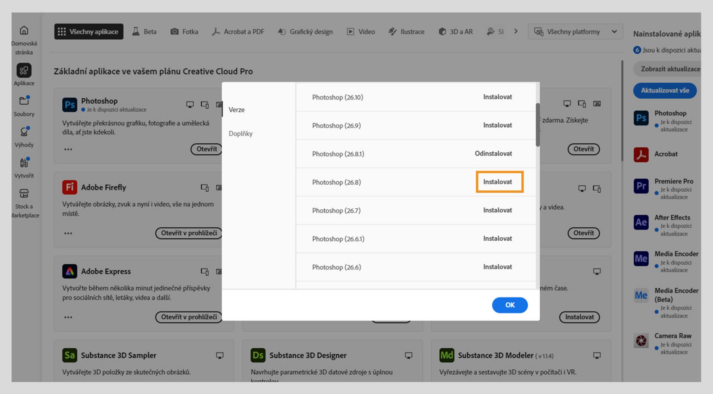Click Photoshop icon in installed apps list
The width and height of the screenshot is (713, 394).
641,118
